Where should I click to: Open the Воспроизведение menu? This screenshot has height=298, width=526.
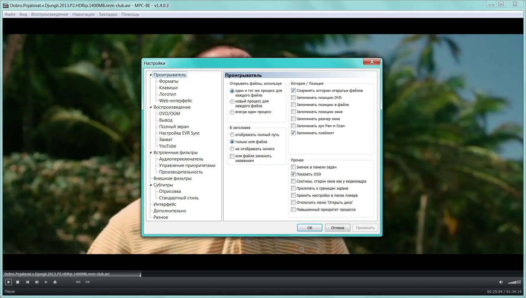click(50, 14)
